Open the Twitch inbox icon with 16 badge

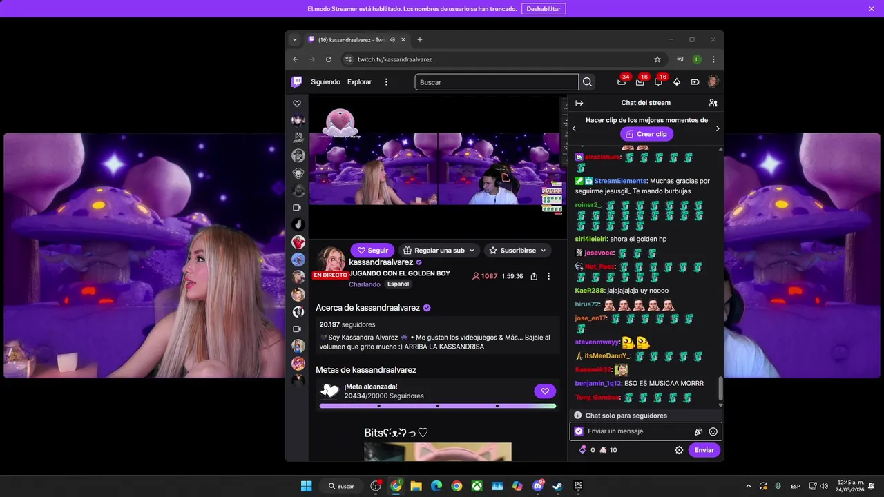pos(640,82)
